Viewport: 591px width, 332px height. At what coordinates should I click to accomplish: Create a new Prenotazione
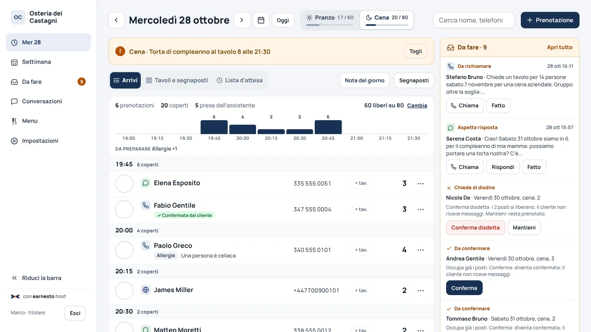(550, 20)
